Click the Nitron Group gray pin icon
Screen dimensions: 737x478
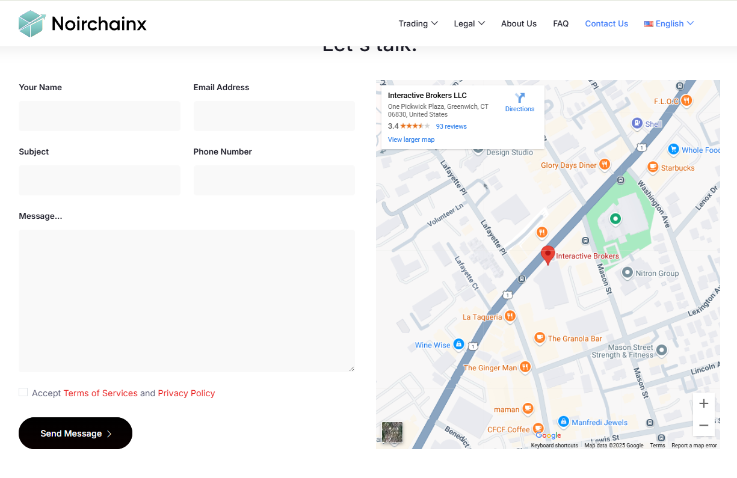tap(627, 273)
